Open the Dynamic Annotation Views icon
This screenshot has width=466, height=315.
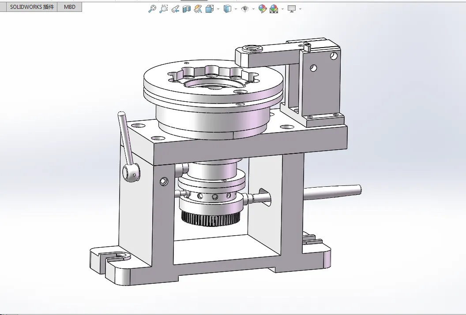tap(198, 9)
